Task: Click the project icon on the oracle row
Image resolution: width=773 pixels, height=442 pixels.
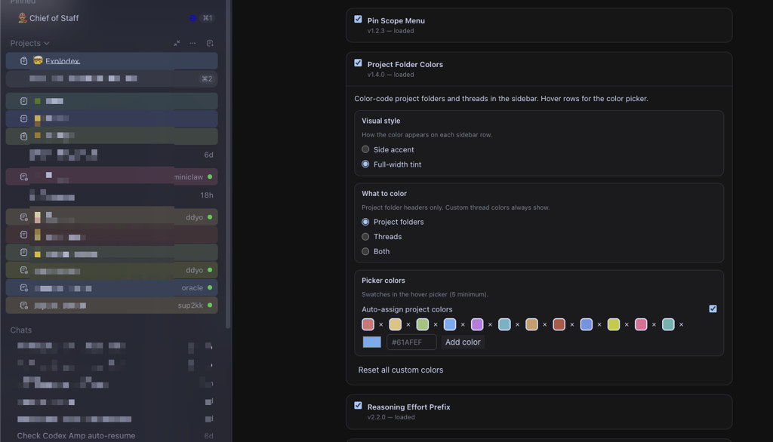Action: coord(23,288)
